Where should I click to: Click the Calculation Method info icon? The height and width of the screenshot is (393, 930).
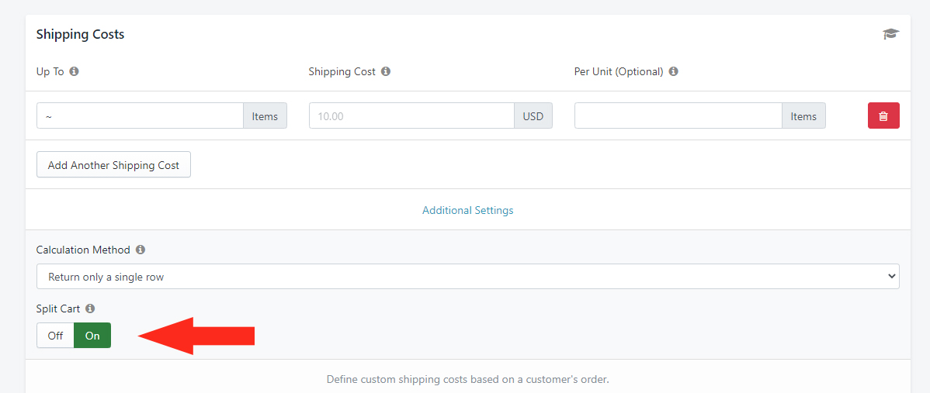coord(140,250)
